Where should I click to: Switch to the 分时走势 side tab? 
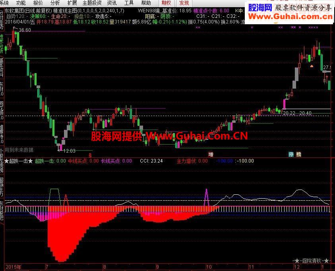(x=2, y=20)
